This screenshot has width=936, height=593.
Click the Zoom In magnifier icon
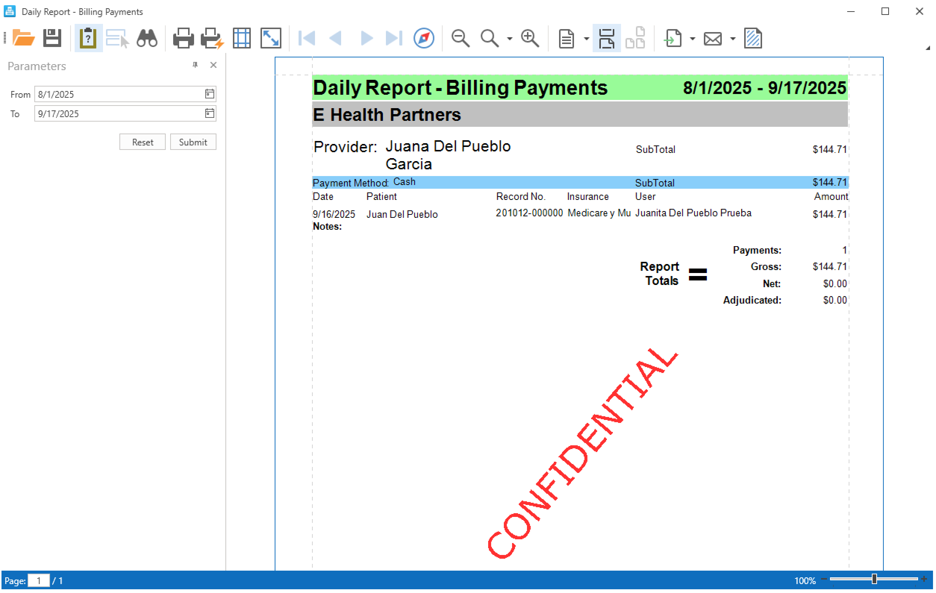[x=530, y=38]
